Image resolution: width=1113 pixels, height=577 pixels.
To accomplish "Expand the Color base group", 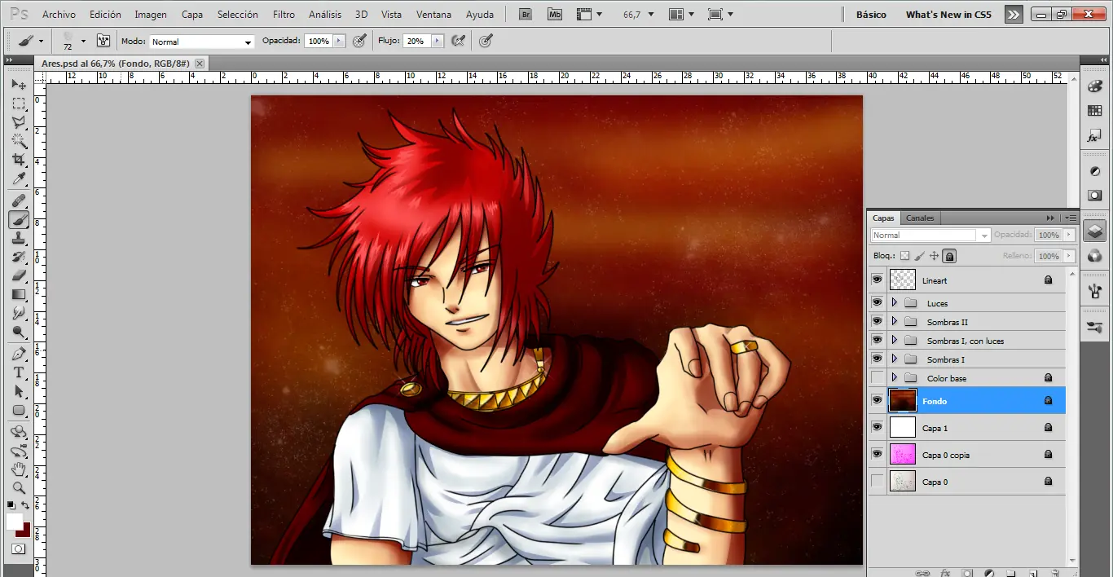I will tap(894, 377).
